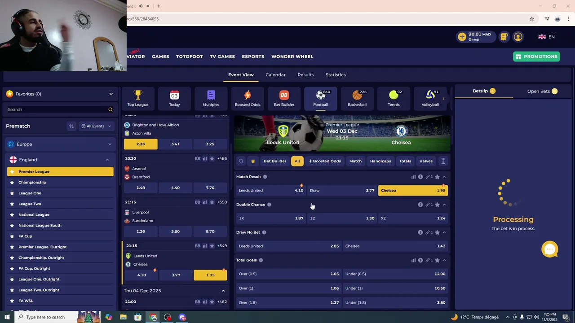Favorite the Total Goals market star
575x323 pixels.
(x=437, y=260)
